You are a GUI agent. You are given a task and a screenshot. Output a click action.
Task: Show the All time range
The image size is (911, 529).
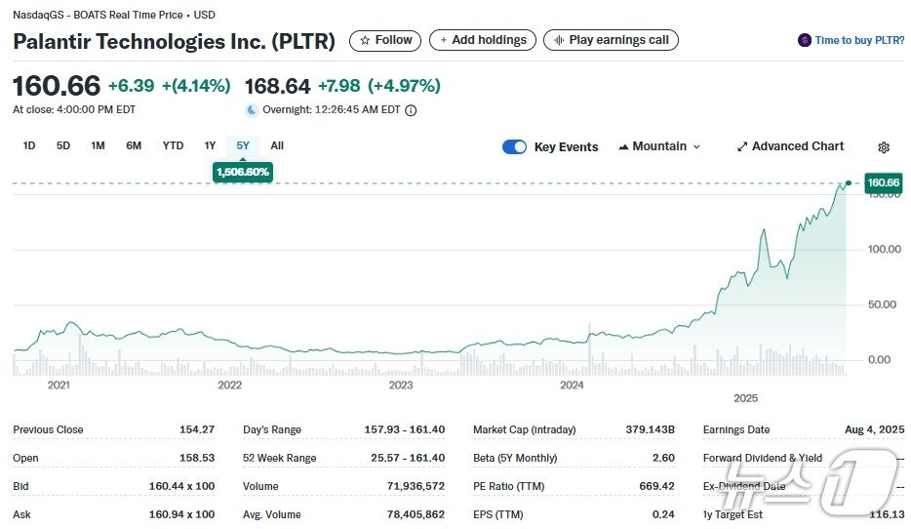coord(277,145)
